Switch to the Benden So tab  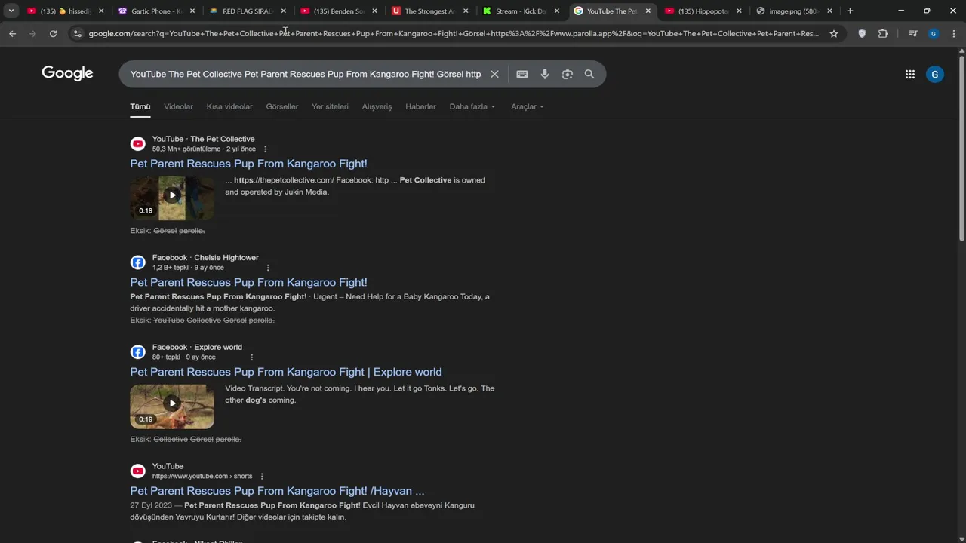[x=338, y=11]
